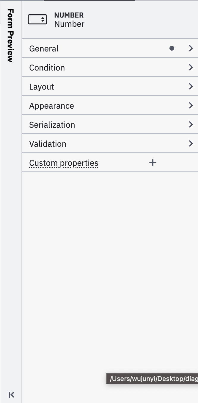Add a new custom property with plus icon

coord(153,163)
